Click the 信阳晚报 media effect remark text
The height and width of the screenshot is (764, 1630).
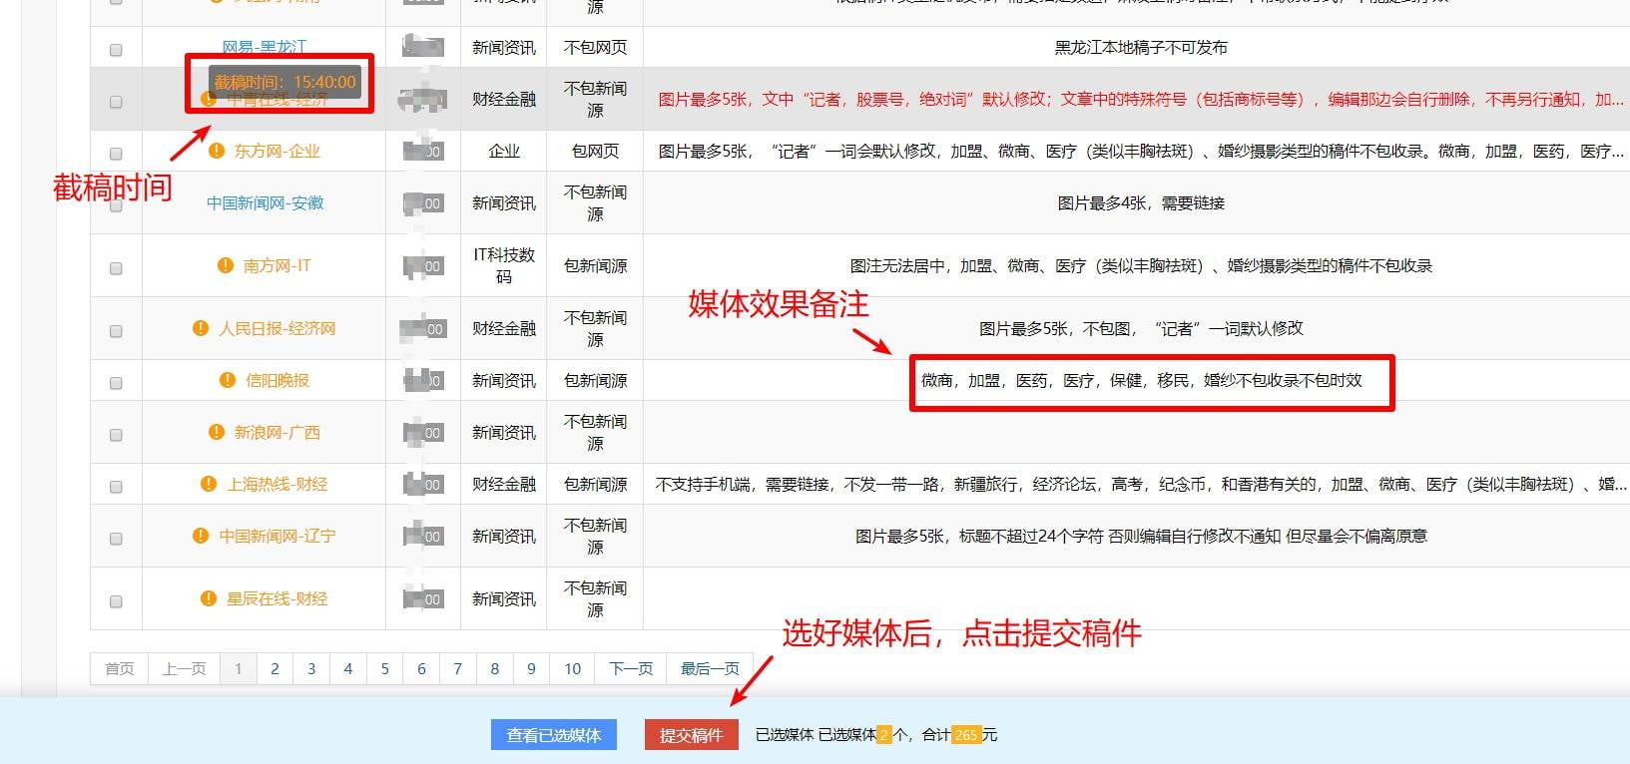(1141, 380)
